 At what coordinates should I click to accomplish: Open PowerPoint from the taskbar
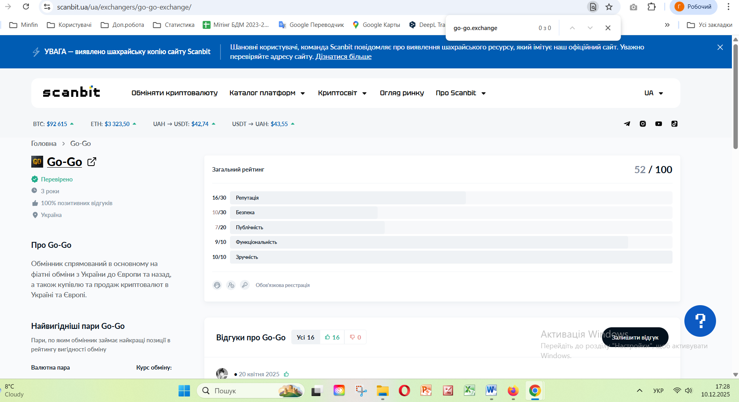(426, 391)
